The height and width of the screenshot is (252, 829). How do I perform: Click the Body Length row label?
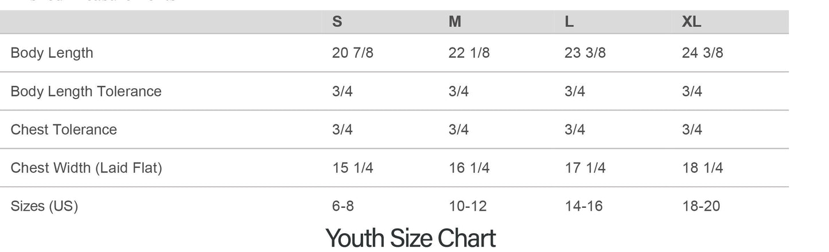pos(52,53)
